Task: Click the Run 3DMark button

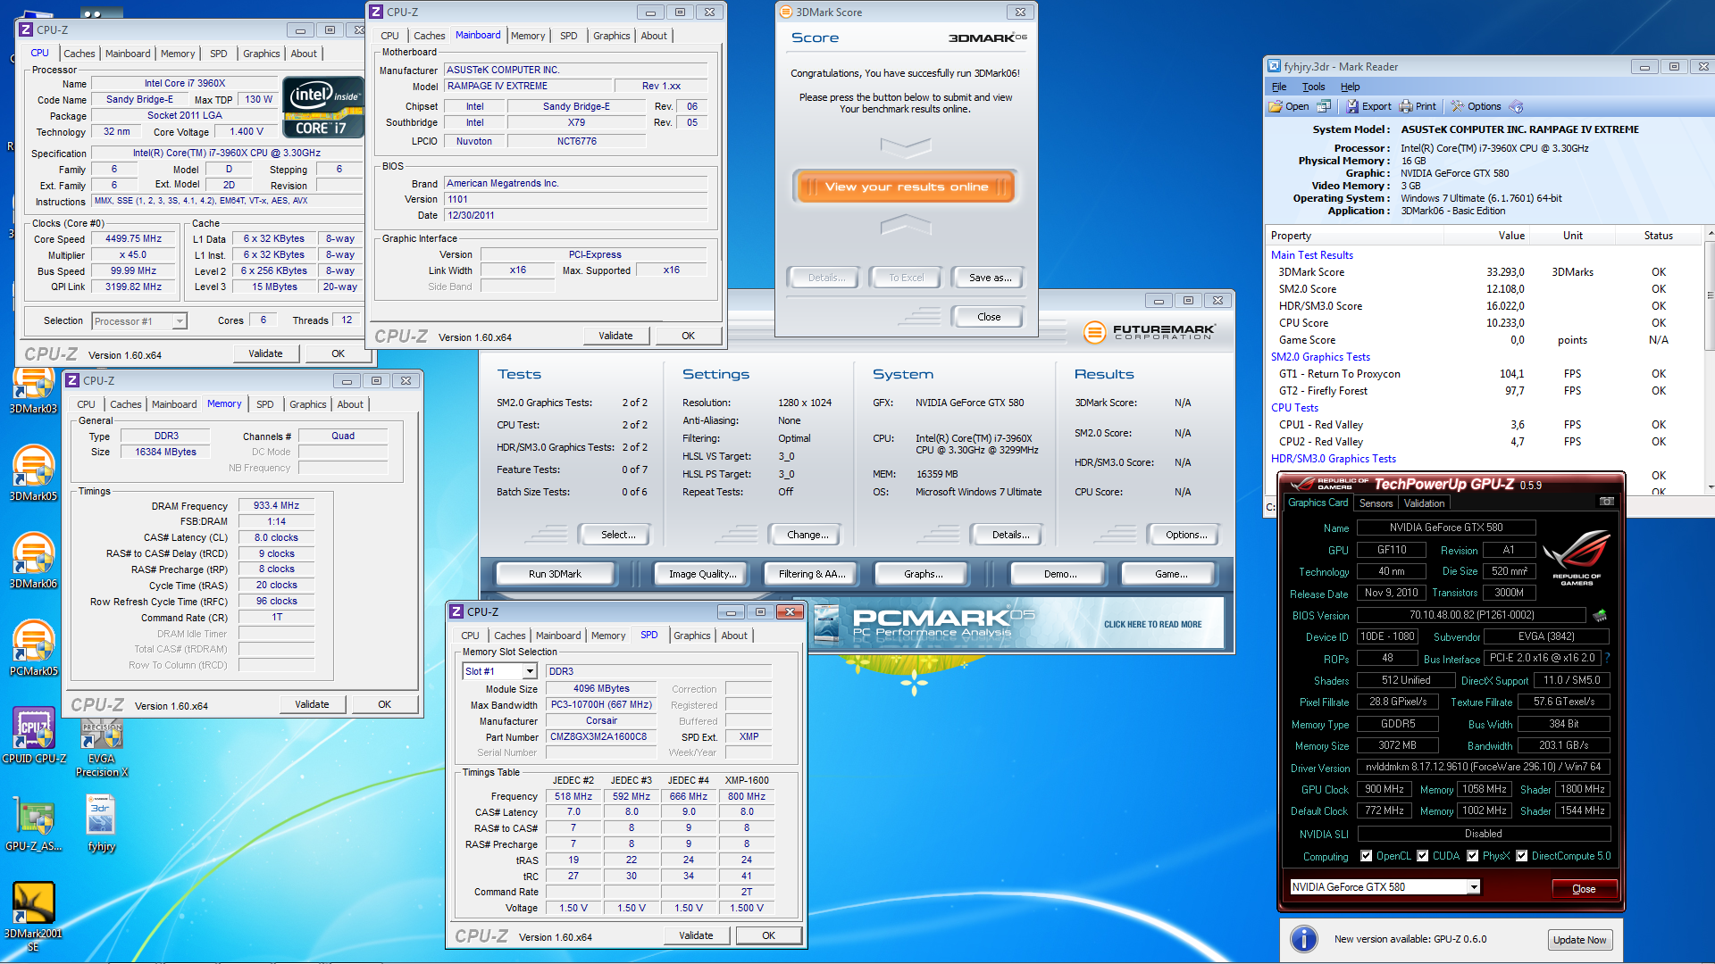Action: coord(554,574)
